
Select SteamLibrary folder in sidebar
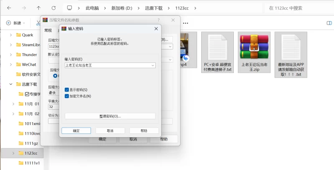[x=28, y=45]
